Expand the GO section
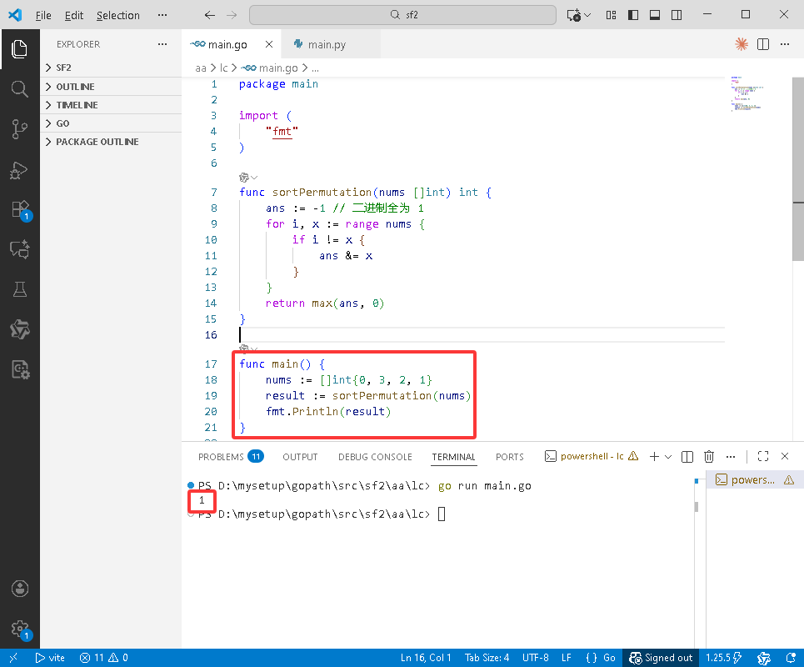The height and width of the screenshot is (667, 804). tap(111, 123)
